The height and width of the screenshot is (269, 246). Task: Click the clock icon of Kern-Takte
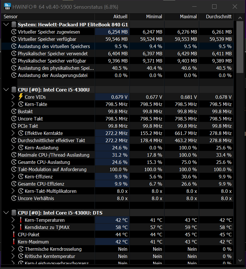pos(21,104)
